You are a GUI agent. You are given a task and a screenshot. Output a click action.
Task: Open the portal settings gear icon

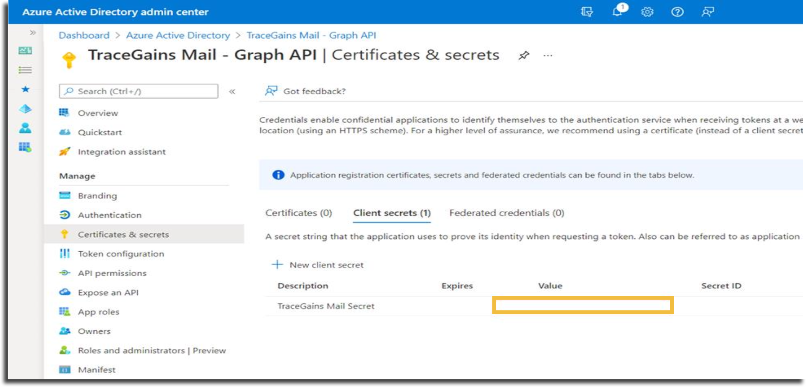point(647,12)
